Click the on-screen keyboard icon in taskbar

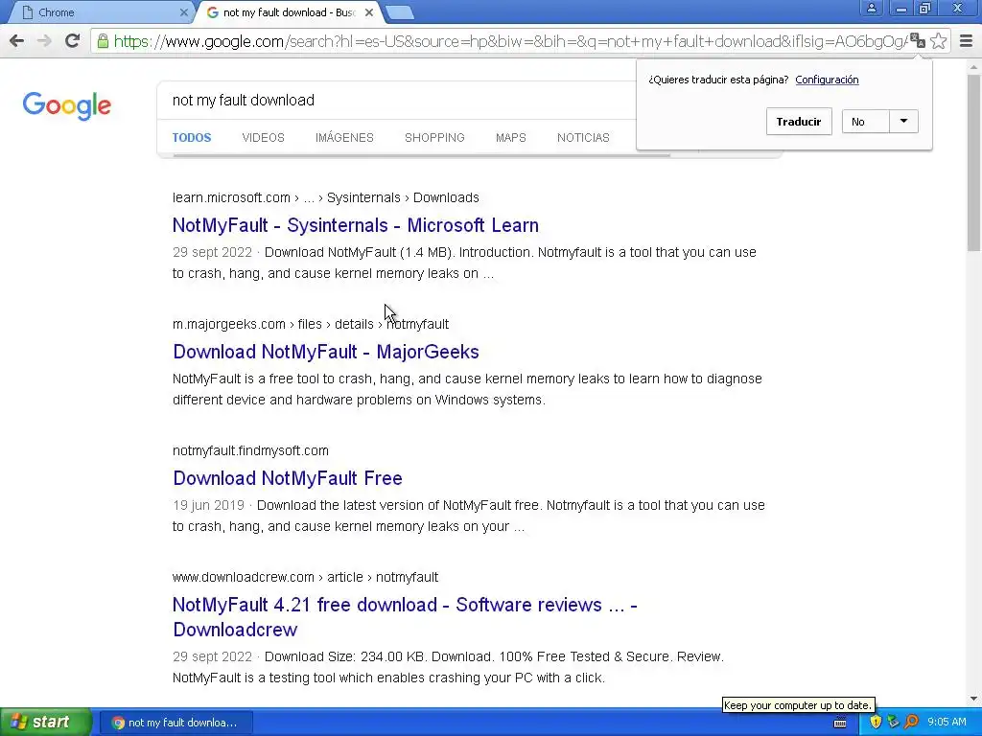tap(840, 723)
